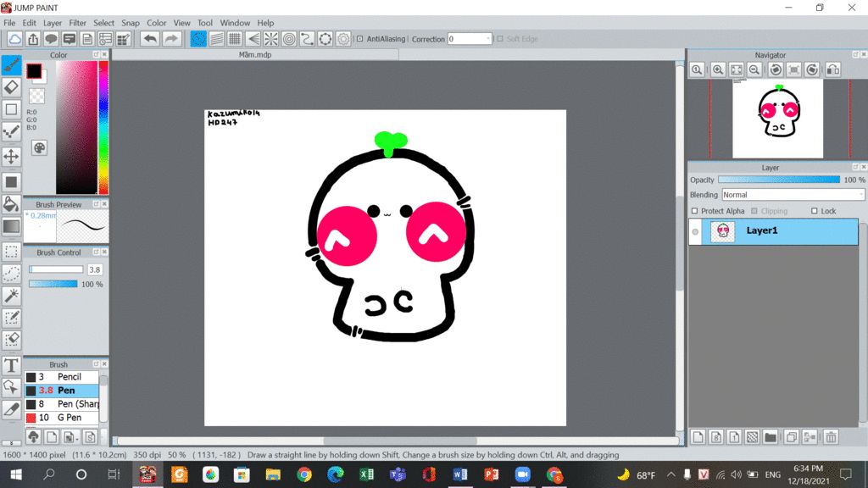Click the horizontal canvas scrollbar

pos(400,441)
